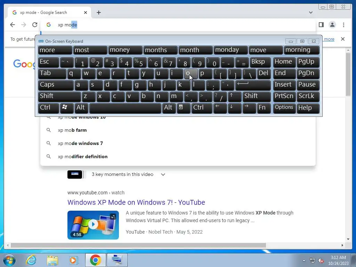Open the tab search dropdown arrow
Image resolution: width=356 pixels, height=267 pixels.
pos(310,13)
